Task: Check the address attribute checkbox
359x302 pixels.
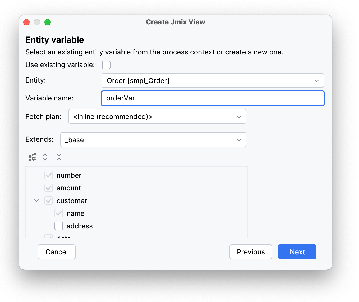Action: tap(59, 226)
